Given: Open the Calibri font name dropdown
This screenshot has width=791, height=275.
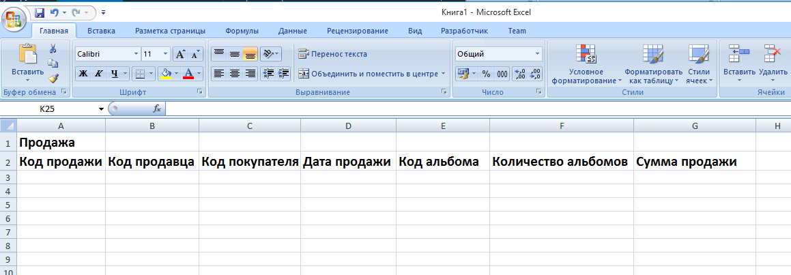Looking at the screenshot, I should click(136, 54).
